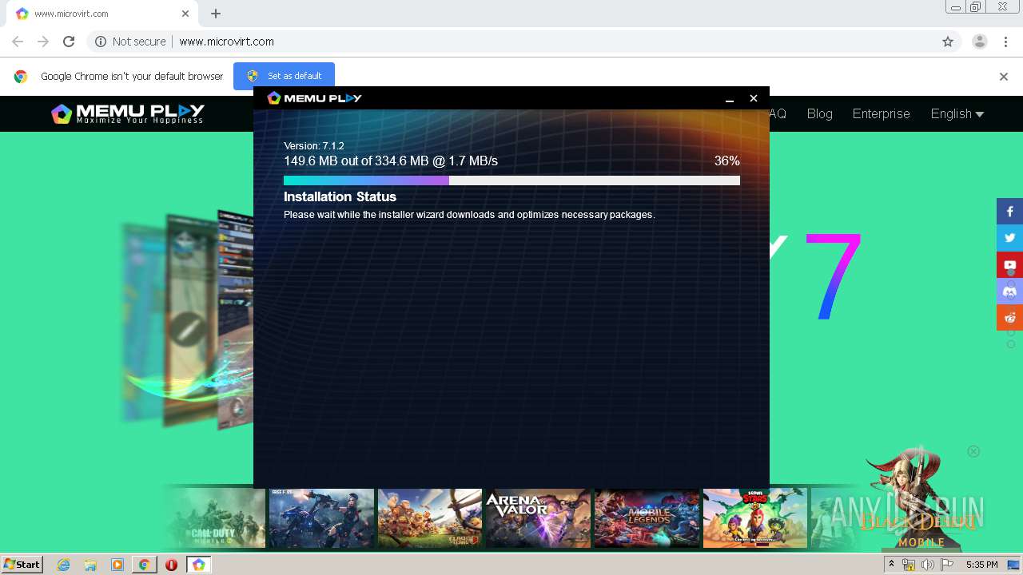Viewport: 1023px width, 575px height.
Task: Close the Black Desert Mobile ad
Action: pyautogui.click(x=973, y=451)
